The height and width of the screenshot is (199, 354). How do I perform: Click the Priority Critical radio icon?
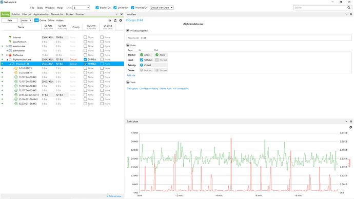pyautogui.click(x=142, y=65)
